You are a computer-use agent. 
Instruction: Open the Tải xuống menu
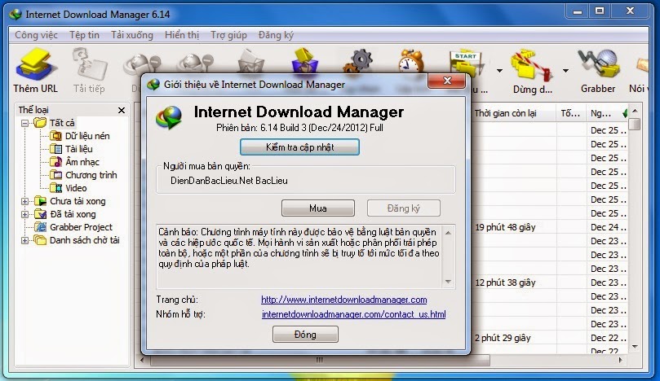[131, 35]
